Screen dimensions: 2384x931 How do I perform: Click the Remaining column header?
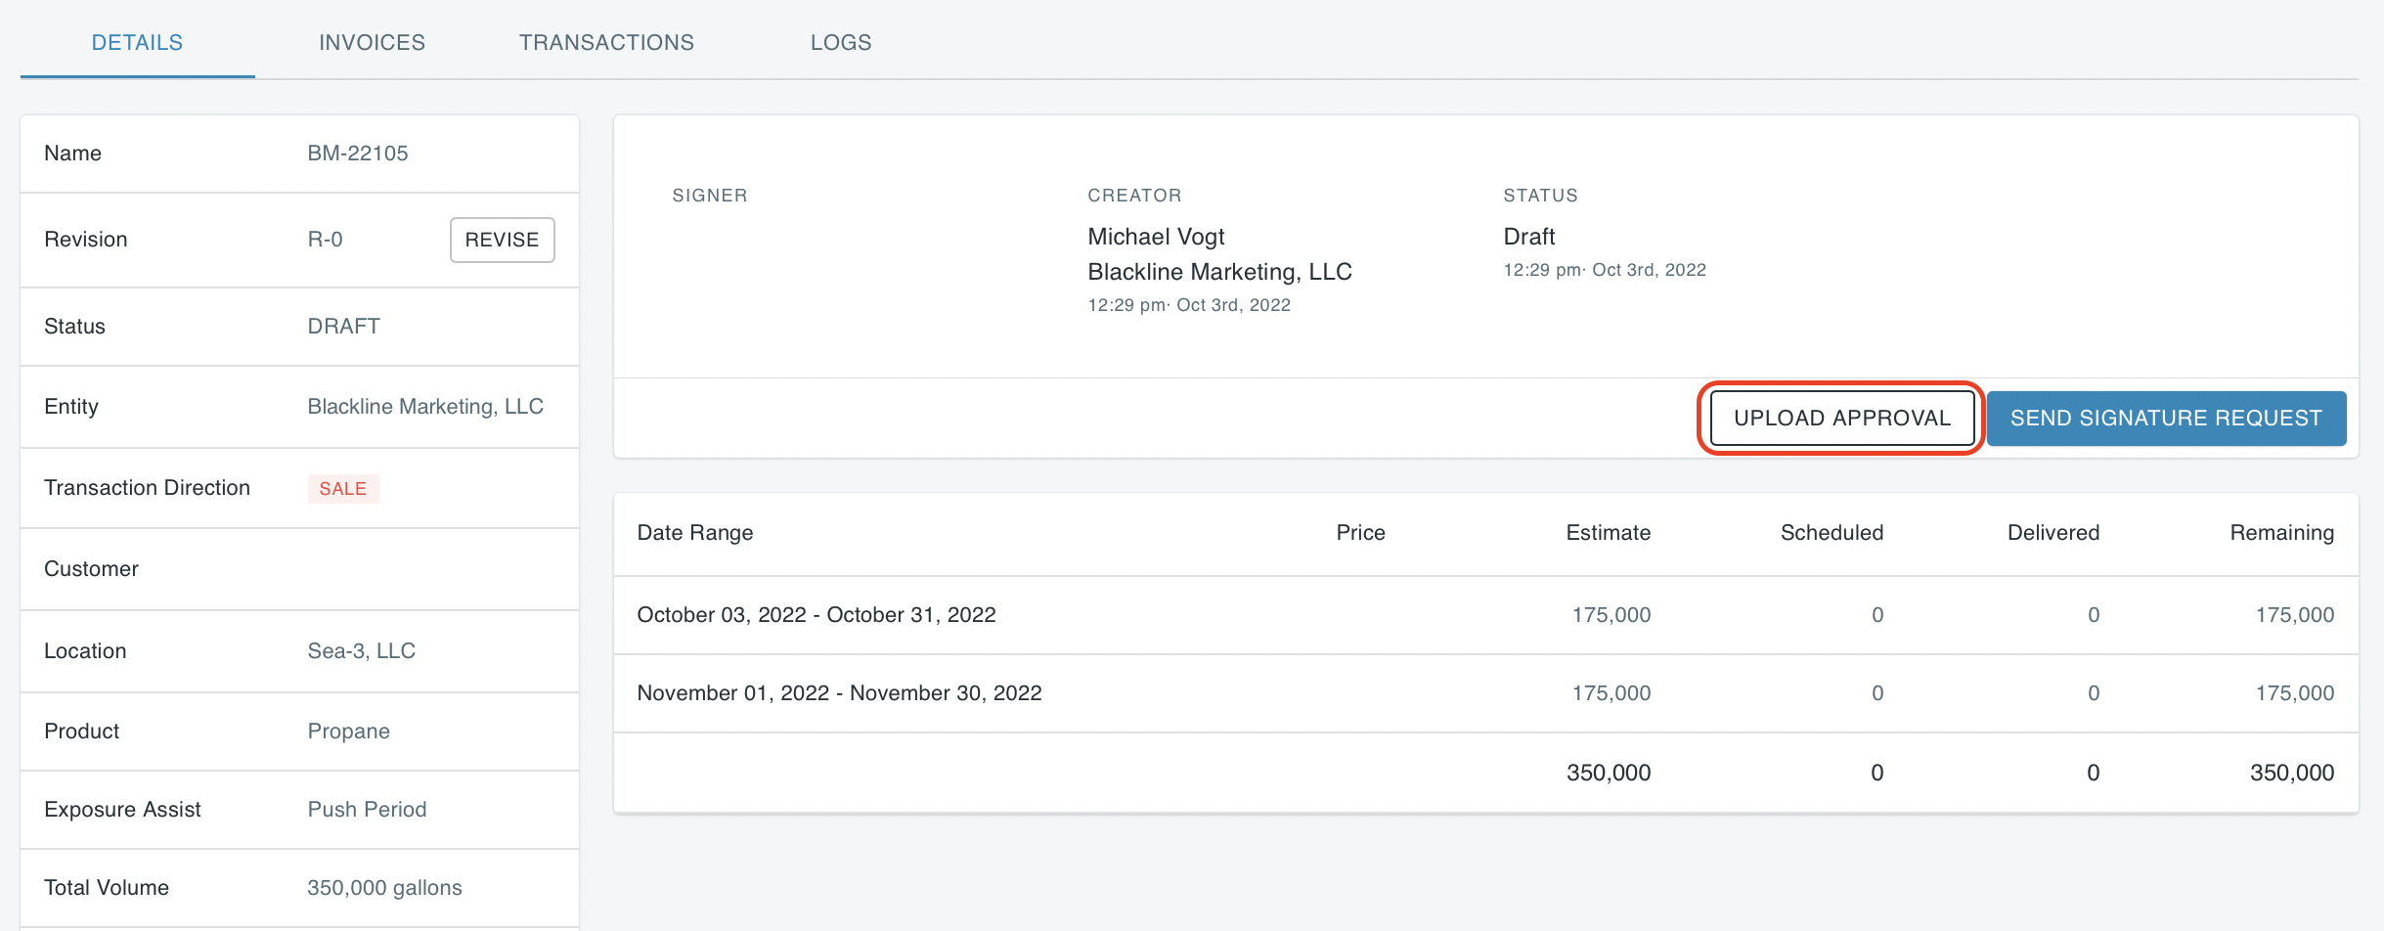tap(2280, 533)
